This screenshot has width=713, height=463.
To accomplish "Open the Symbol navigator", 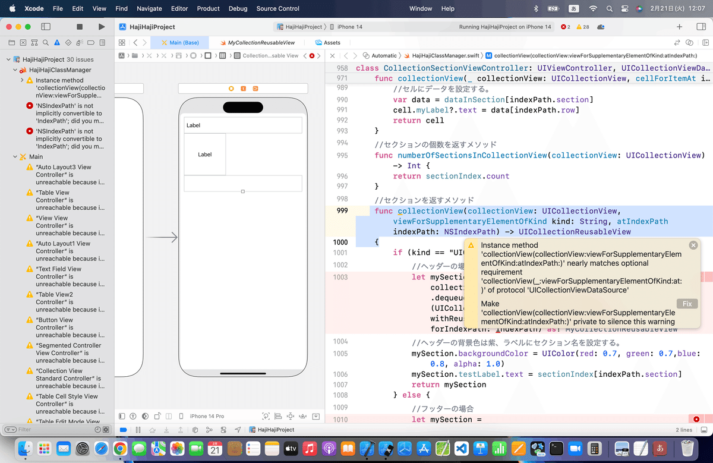I will (x=34, y=43).
